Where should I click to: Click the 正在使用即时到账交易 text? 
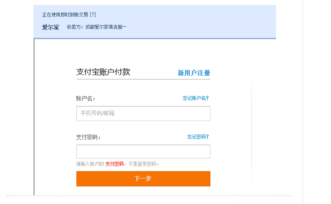[65, 15]
